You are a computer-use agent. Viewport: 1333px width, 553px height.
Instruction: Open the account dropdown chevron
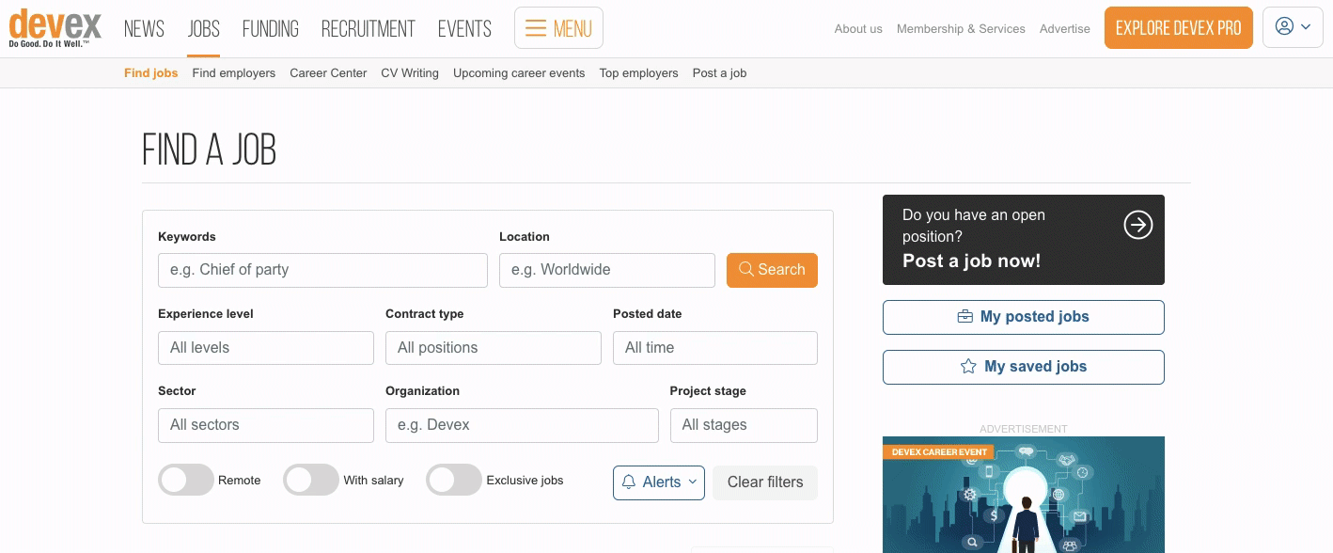pyautogui.click(x=1306, y=27)
